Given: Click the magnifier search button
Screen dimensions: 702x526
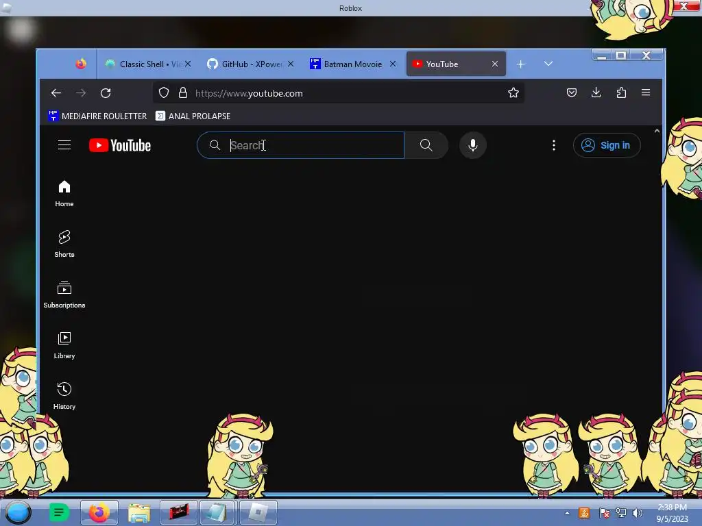Looking at the screenshot, I should pyautogui.click(x=426, y=145).
